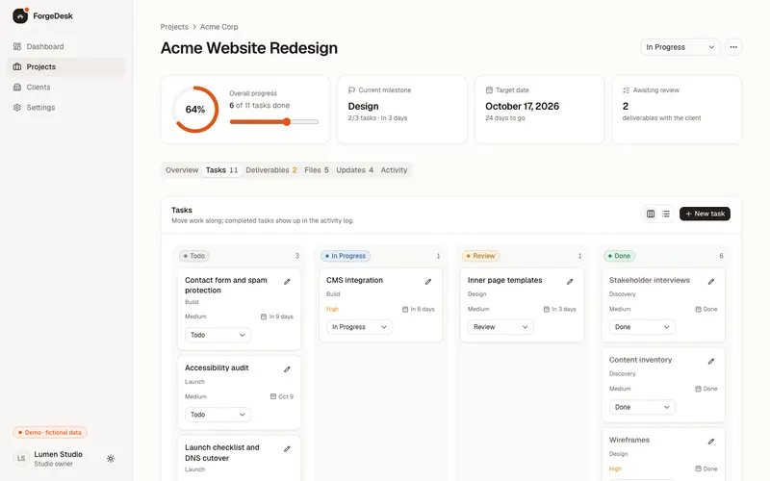The image size is (770, 481).
Task: Open the Files tab
Action: (x=317, y=170)
